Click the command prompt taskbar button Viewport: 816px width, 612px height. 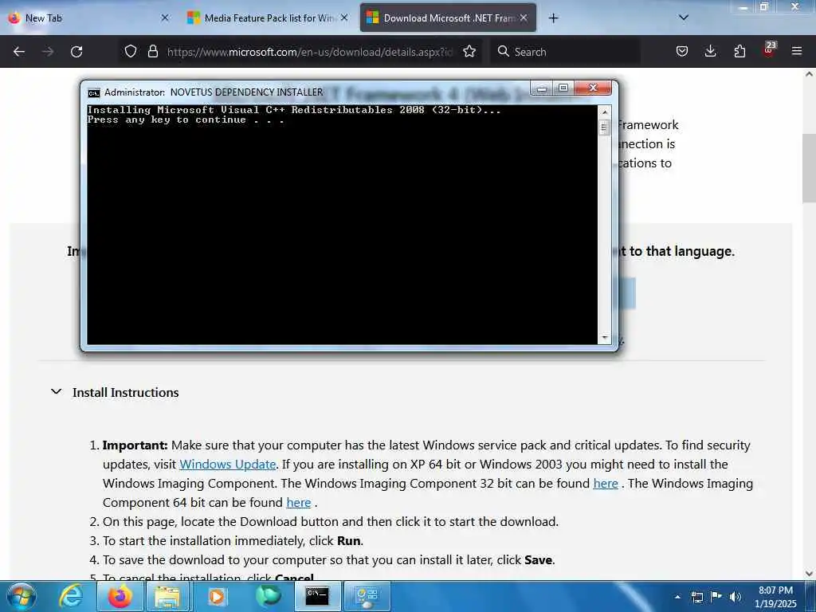pyautogui.click(x=317, y=596)
